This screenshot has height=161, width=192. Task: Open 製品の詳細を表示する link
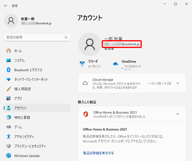click(x=98, y=153)
